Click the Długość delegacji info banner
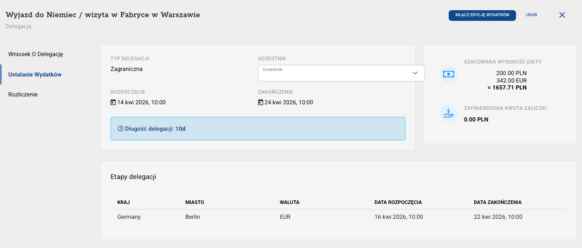 click(258, 129)
